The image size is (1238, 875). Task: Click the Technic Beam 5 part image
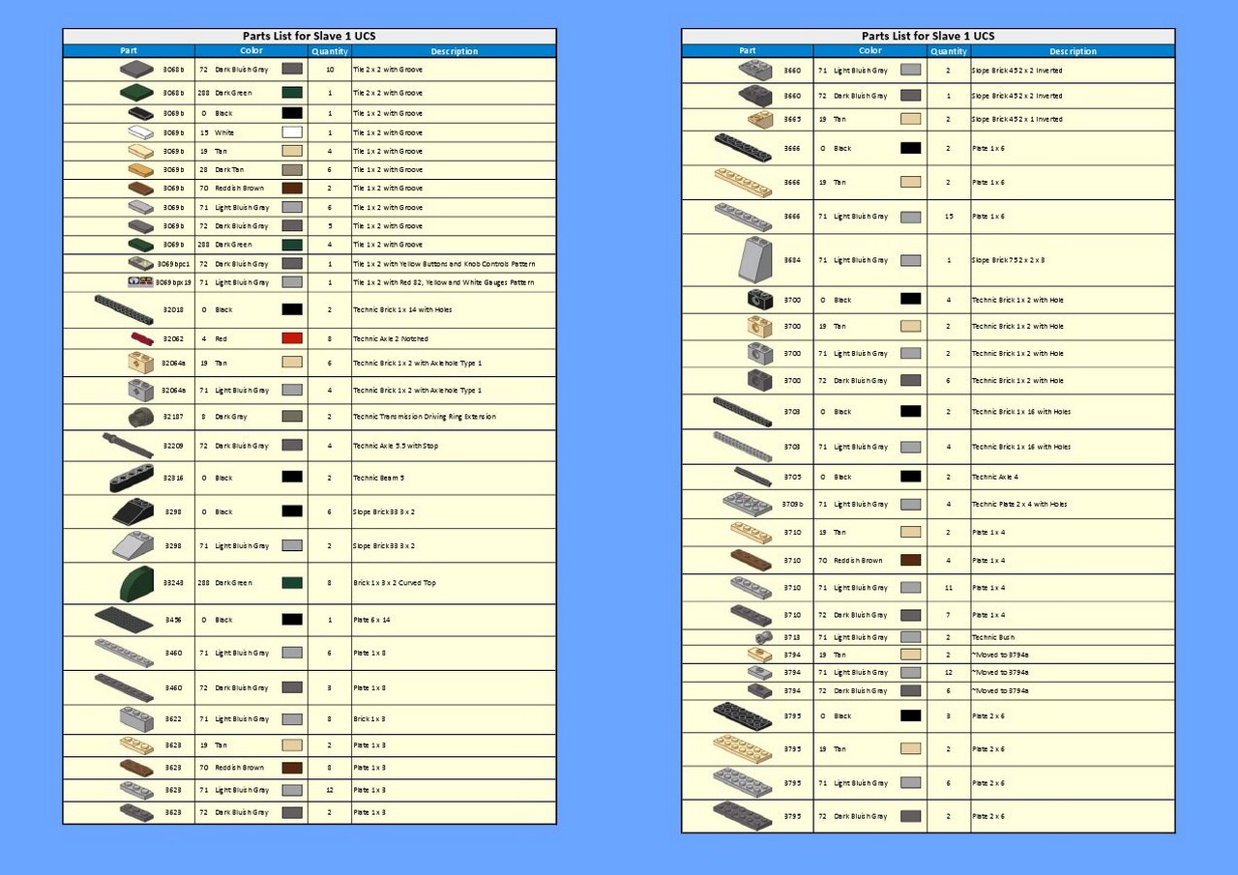(132, 478)
